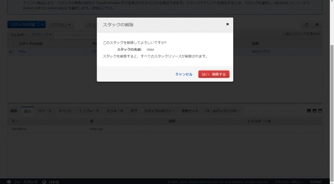Close the スタックの削除 dialog with X

coord(227,24)
